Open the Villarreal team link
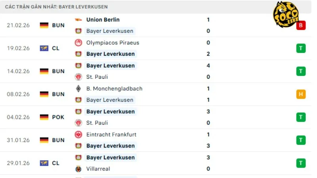The height and width of the screenshot is (178, 317). click(98, 169)
